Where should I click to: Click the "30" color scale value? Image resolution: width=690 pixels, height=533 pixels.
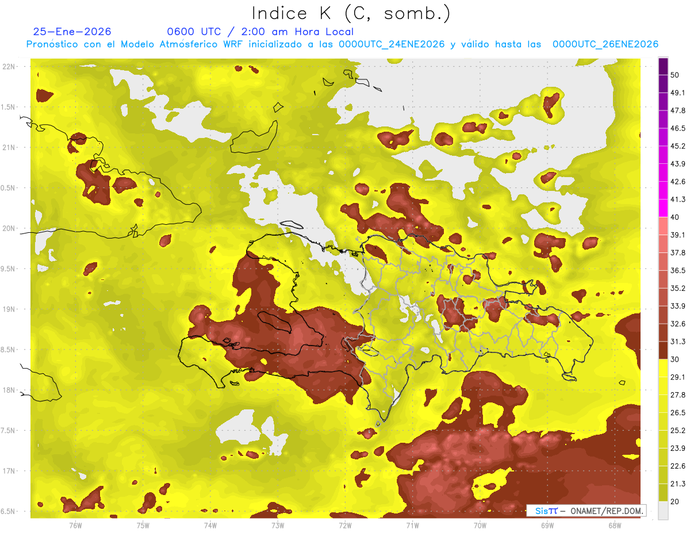(x=676, y=359)
